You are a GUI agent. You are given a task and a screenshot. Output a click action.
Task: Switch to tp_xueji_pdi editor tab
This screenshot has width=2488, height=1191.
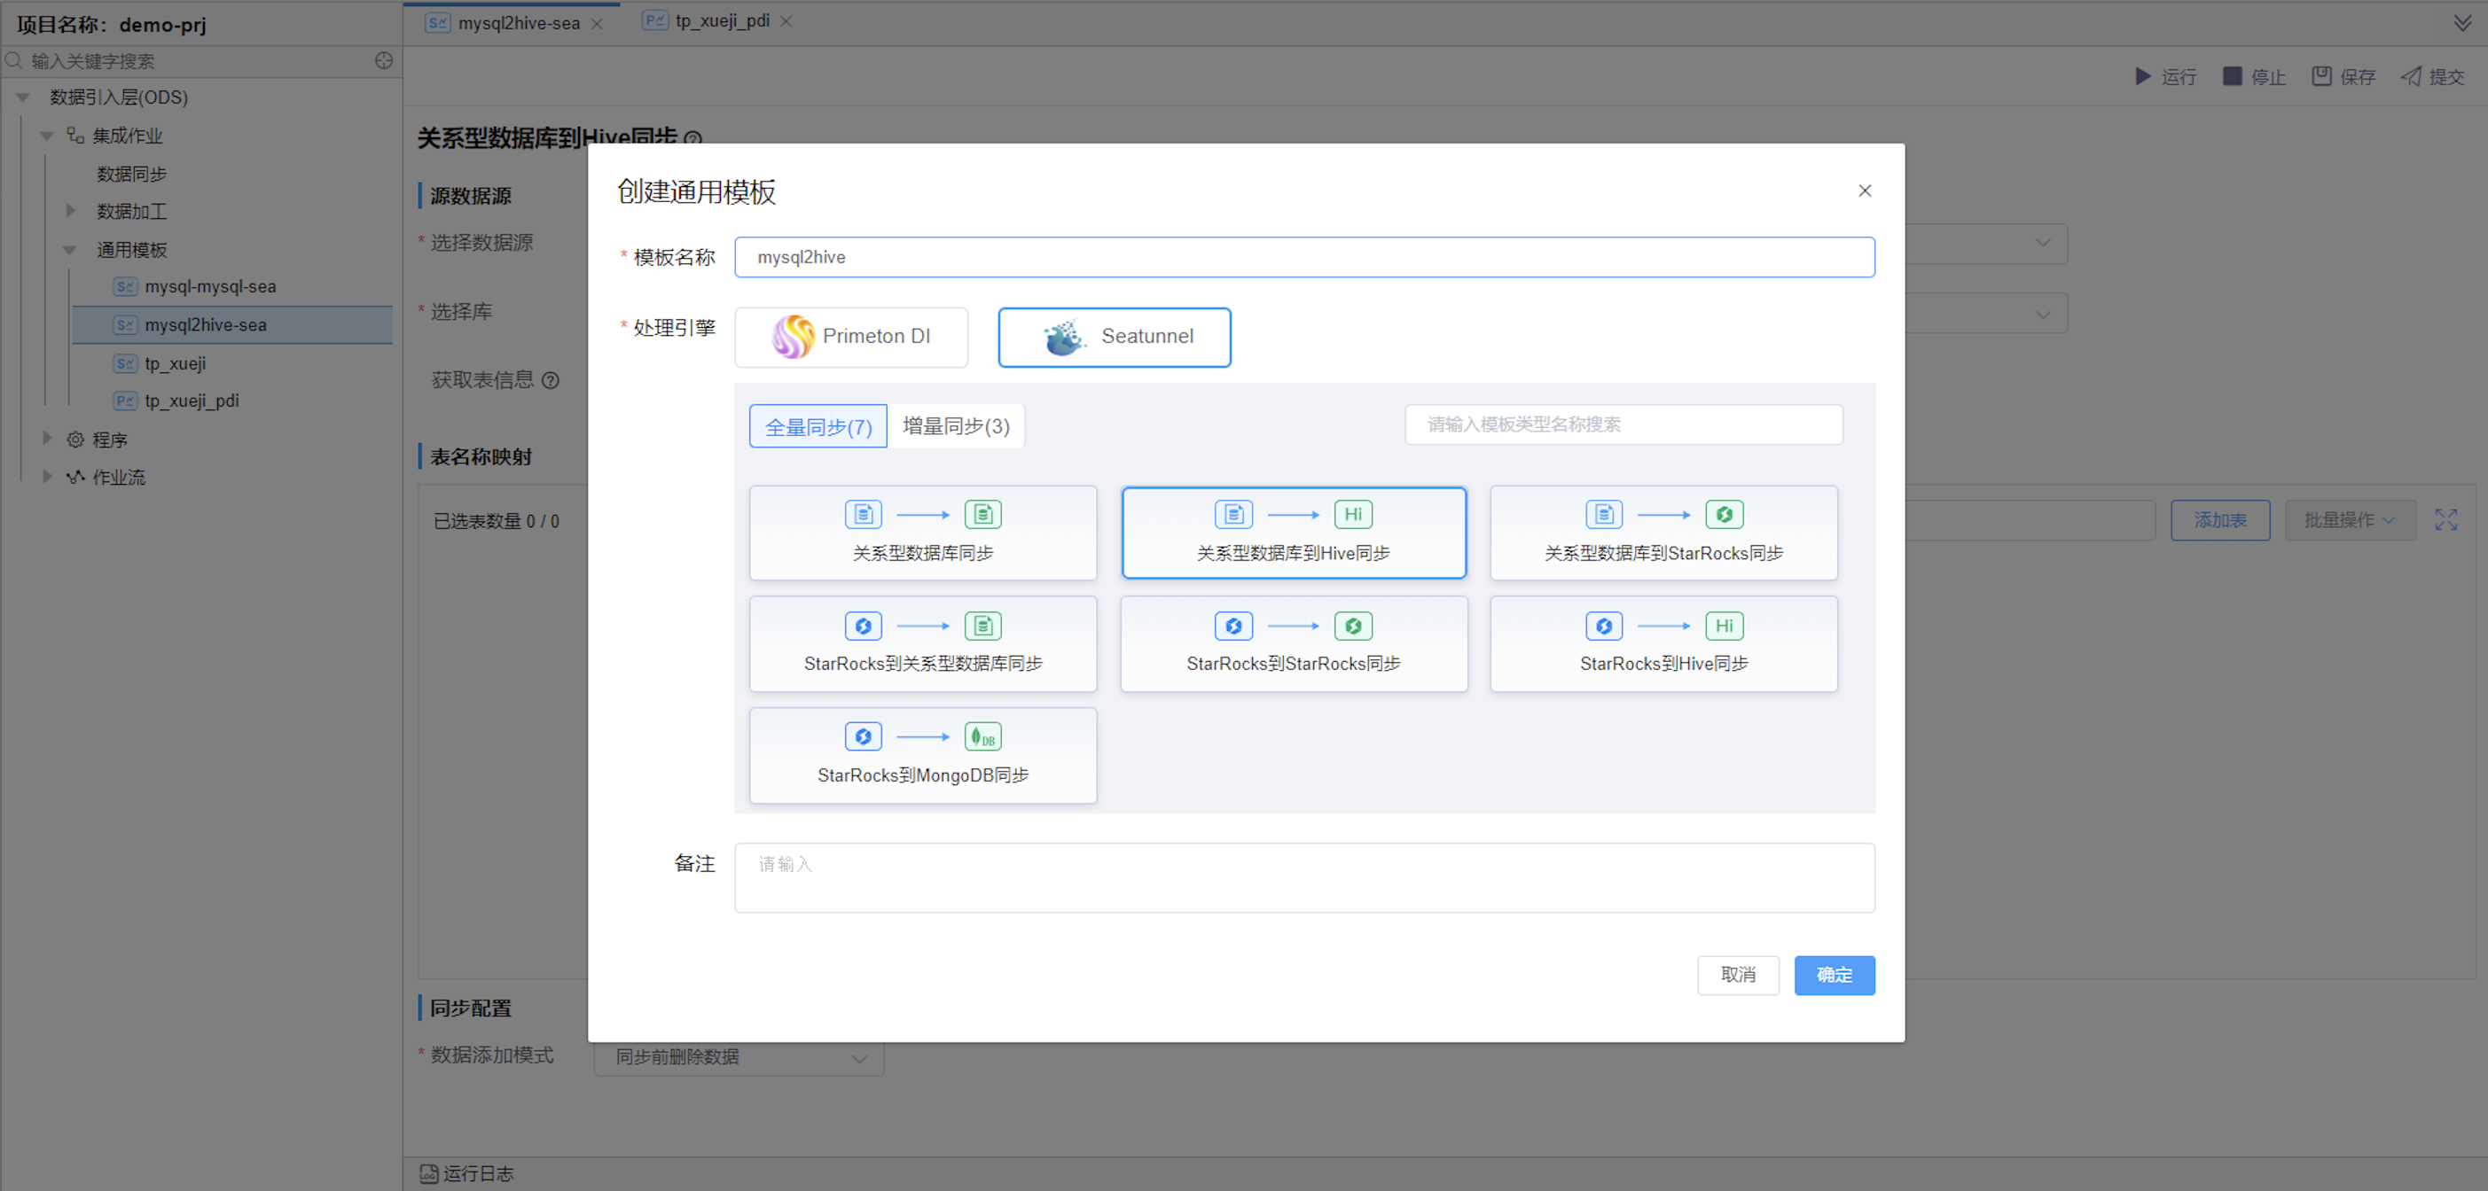[721, 21]
